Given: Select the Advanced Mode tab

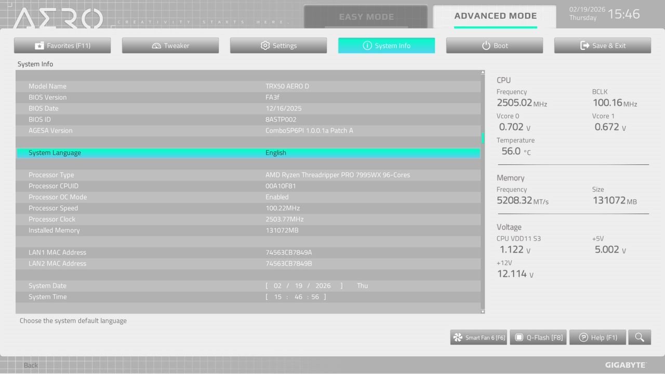Looking at the screenshot, I should (x=495, y=16).
